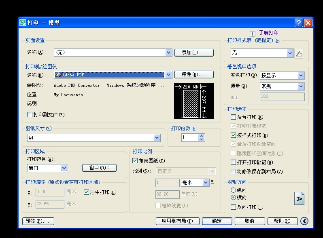This screenshot has width=323, height=238.
Task: Open the printer name Adobe PDF dropdown
Action: point(168,75)
